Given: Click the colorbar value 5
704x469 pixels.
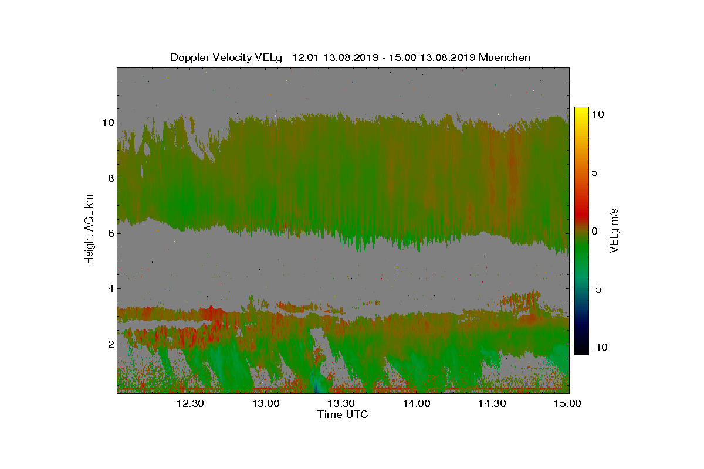Looking at the screenshot, I should (x=594, y=173).
